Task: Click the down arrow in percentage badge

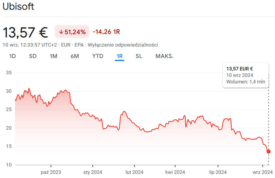Action: coord(61,32)
